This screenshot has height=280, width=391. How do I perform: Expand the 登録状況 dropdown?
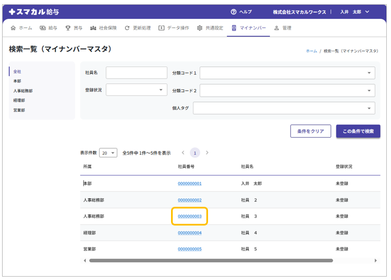tap(137, 90)
